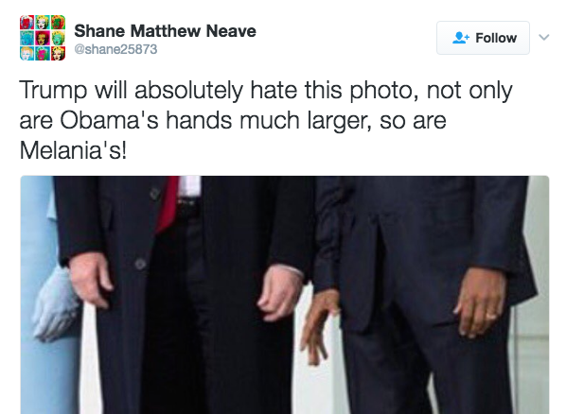
Task: Click the red tie in the photo
Action: pyautogui.click(x=168, y=204)
